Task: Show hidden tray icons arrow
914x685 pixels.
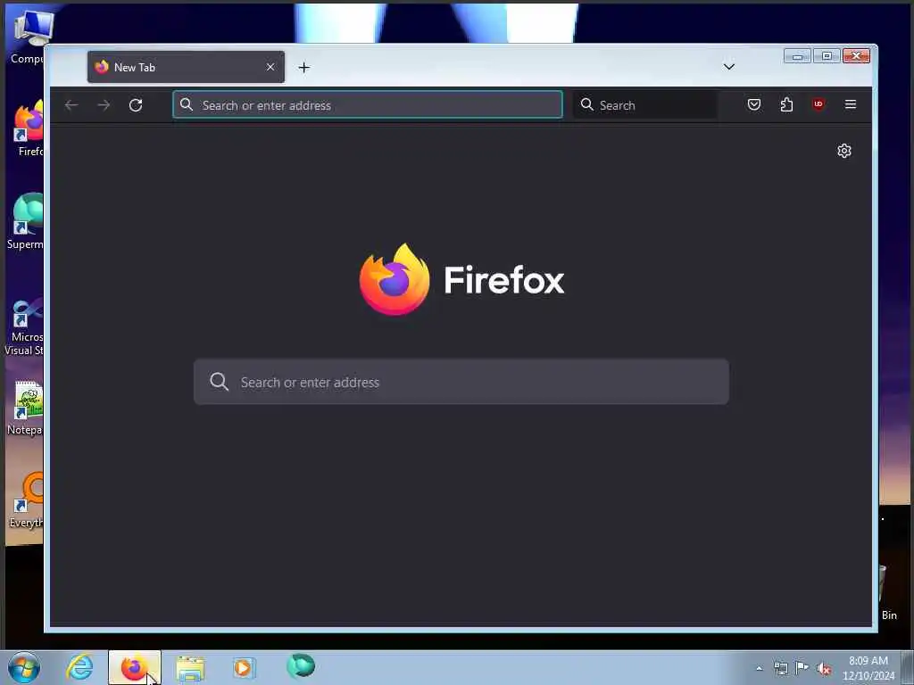Action: pos(759,669)
